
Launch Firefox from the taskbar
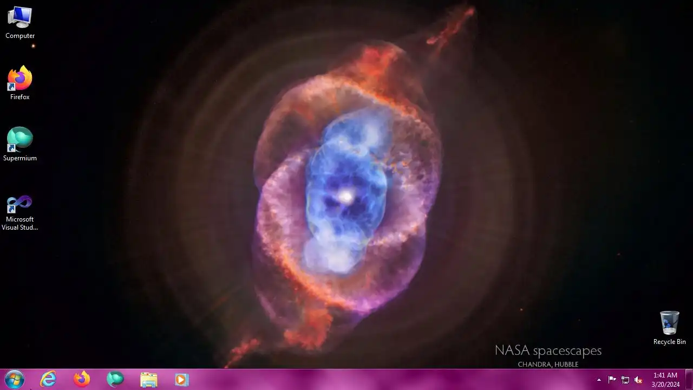point(82,379)
